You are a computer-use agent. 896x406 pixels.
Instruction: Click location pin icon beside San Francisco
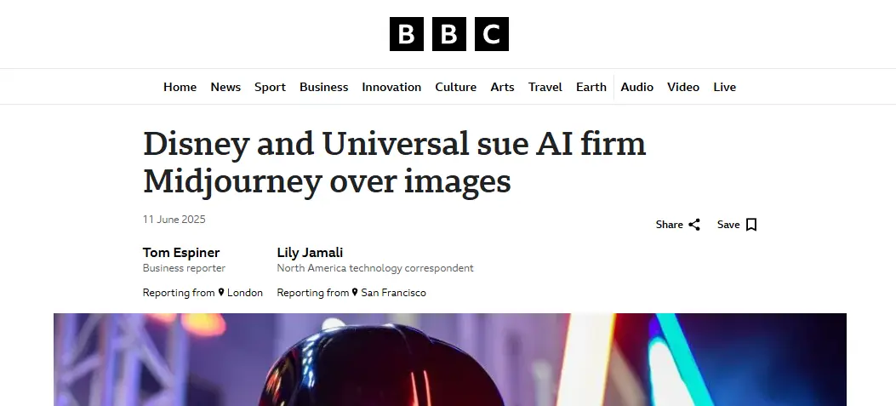(x=355, y=292)
